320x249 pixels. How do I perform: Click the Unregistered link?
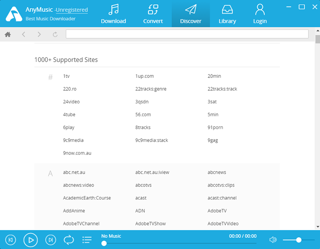[x=72, y=10]
